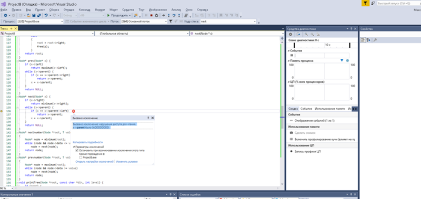Viewport: 421px width, 199px height.
Task: Open the Сборка menu
Action: (x=54, y=9)
